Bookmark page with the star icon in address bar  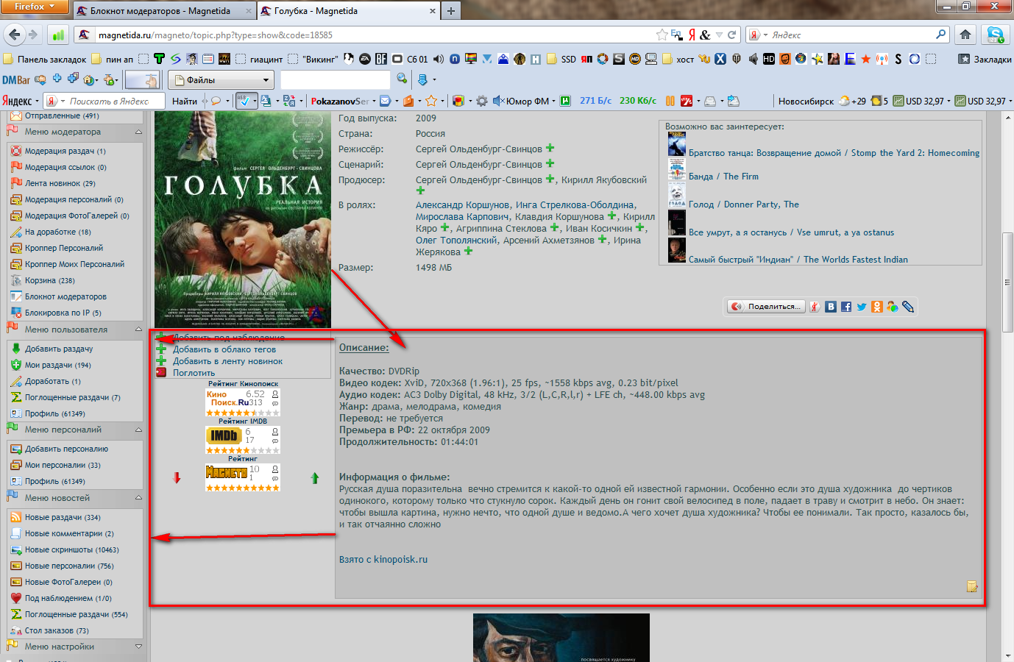[662, 35]
